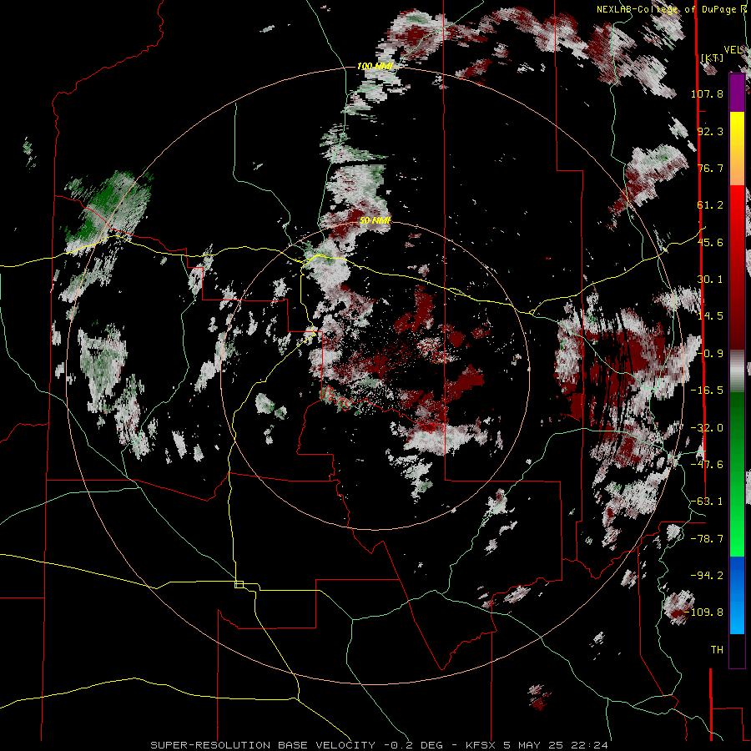Screen dimensions: 751x751
Task: Click the 30.1 scale value
Action: 710,280
